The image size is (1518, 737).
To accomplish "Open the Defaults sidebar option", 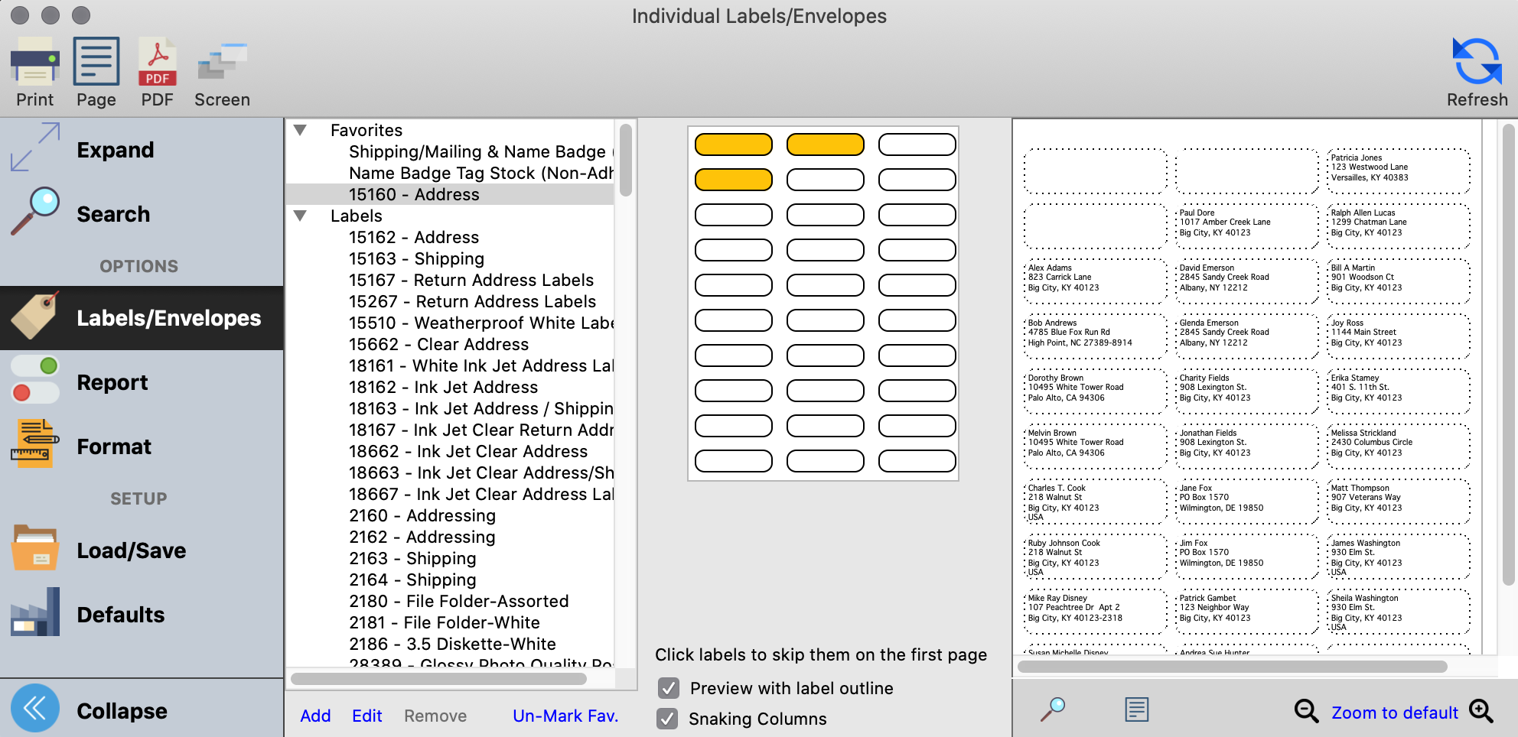I will tap(142, 615).
